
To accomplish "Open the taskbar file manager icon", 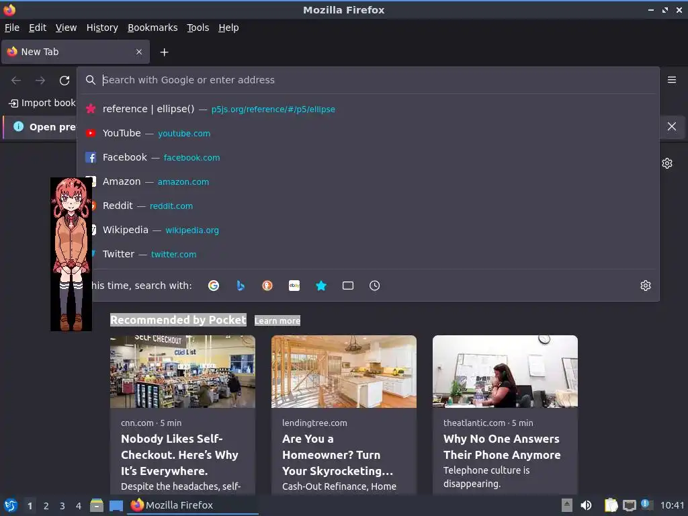I will [x=97, y=505].
